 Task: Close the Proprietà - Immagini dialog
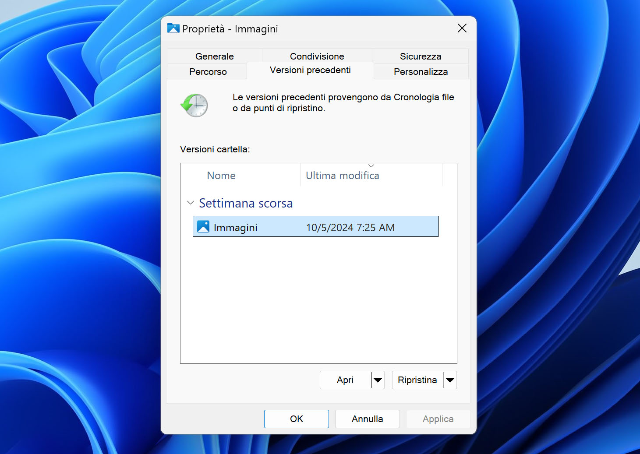coord(462,28)
